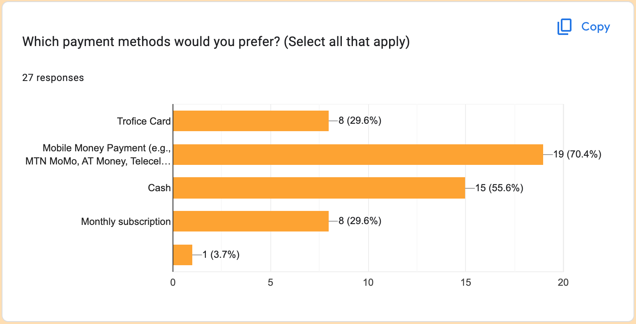Select the Cash category label
The width and height of the screenshot is (636, 324).
159,188
